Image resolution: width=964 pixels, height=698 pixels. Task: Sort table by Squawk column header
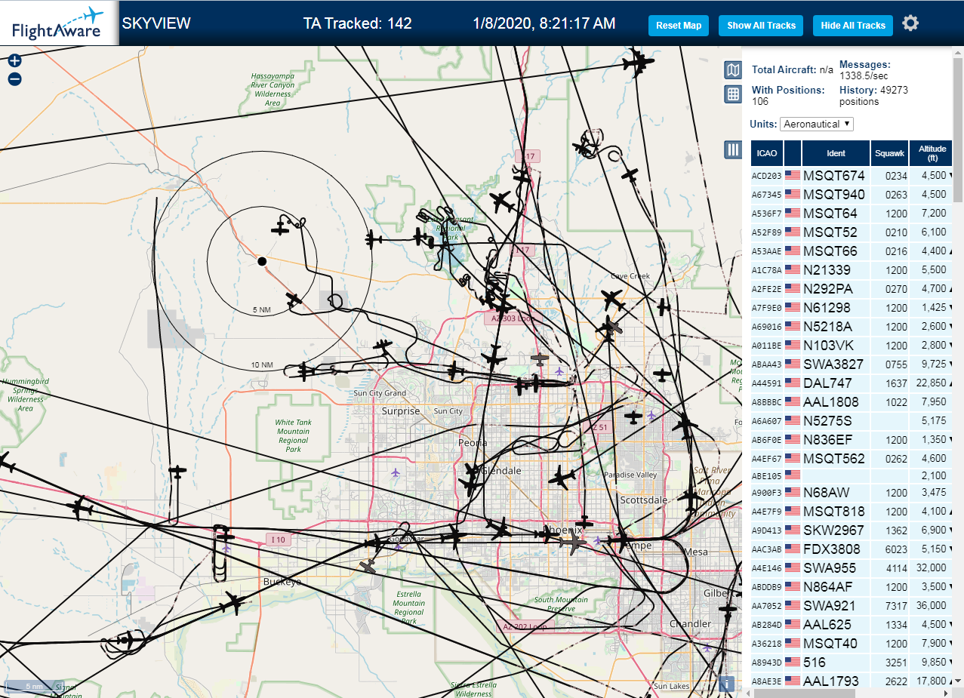pos(889,153)
